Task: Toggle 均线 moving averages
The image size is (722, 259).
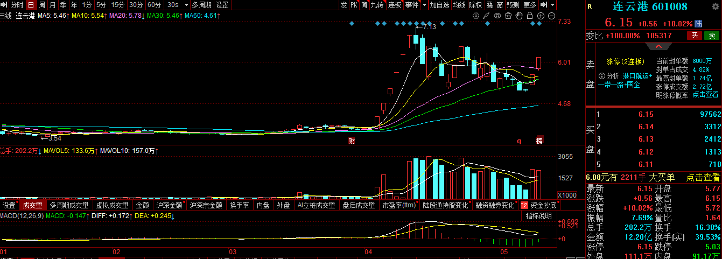Action: pyautogui.click(x=459, y=5)
